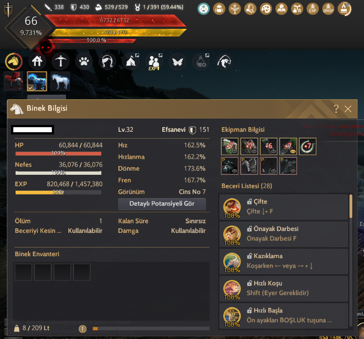
Task: Toggle lock on Çifte skill
Action: [x=249, y=202]
